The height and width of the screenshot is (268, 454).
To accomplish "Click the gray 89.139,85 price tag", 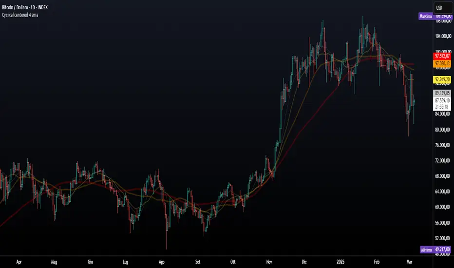I will point(442,93).
